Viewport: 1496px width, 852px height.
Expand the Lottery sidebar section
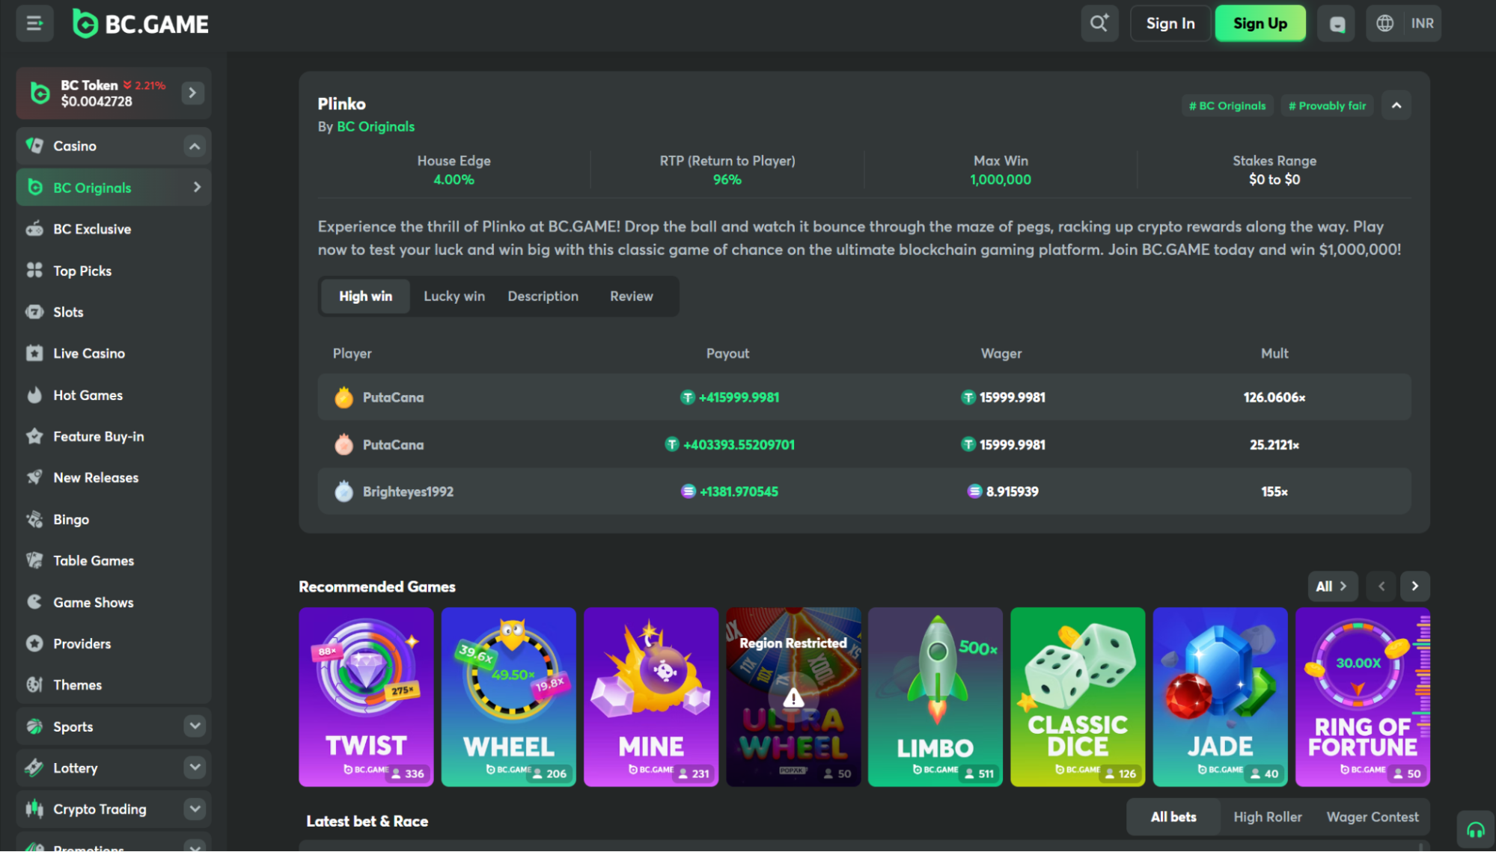tap(195, 767)
